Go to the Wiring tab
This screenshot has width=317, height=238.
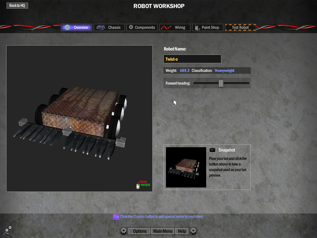pyautogui.click(x=175, y=27)
